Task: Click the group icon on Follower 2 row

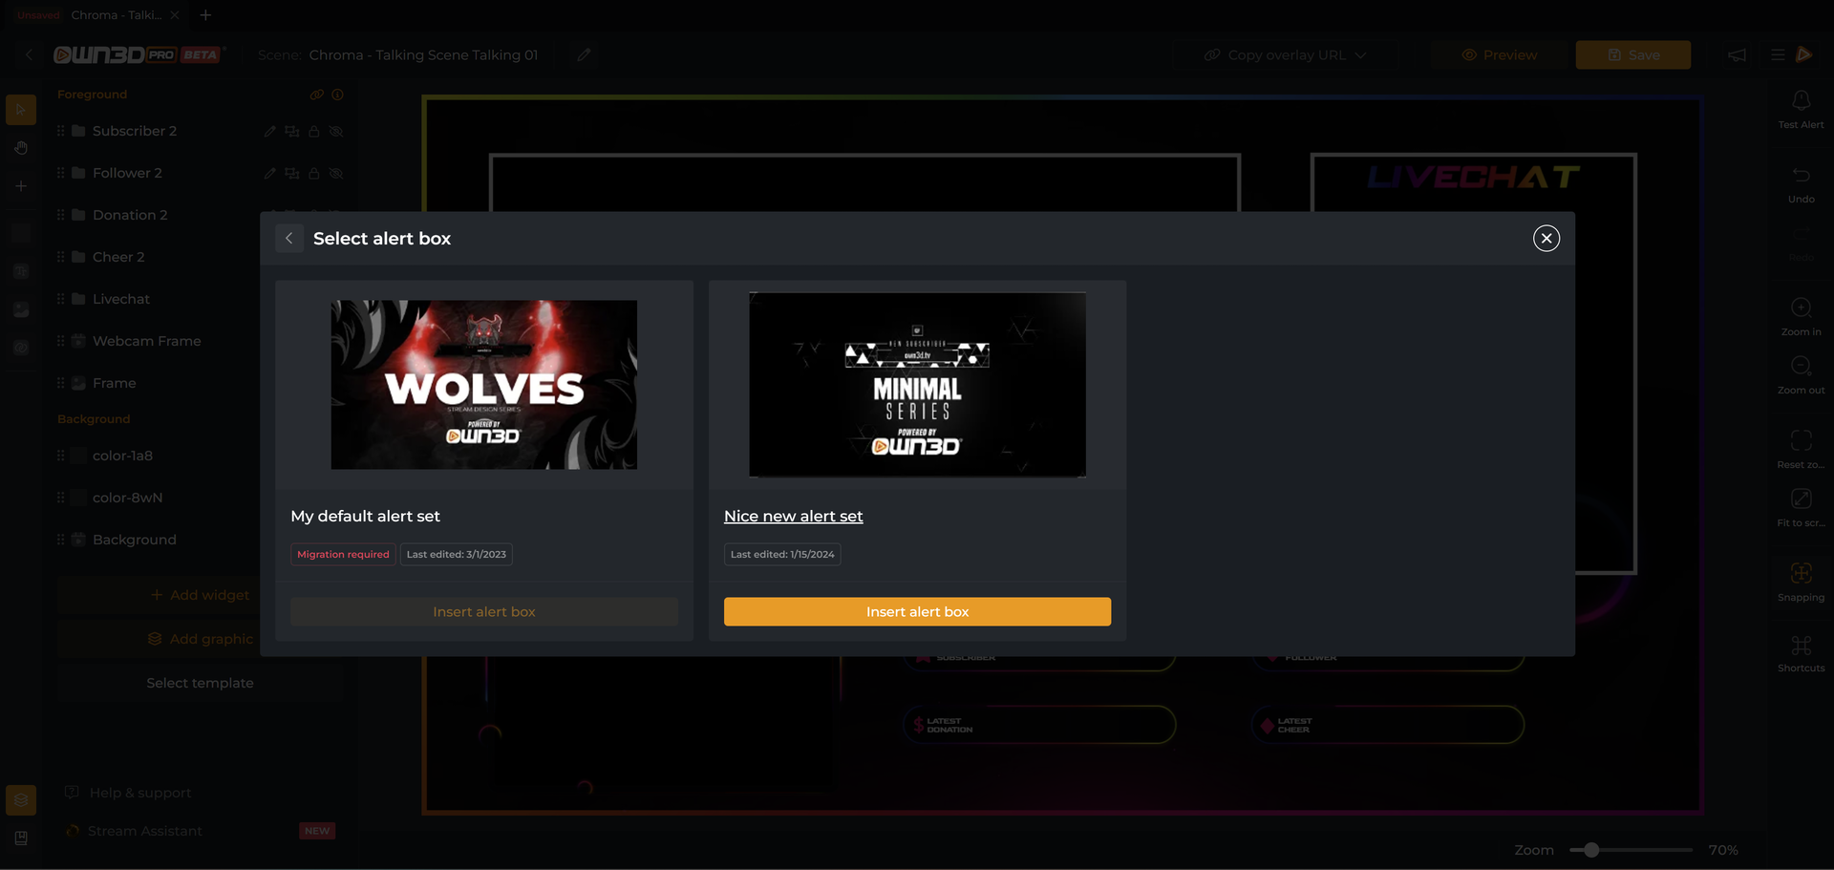Action: pyautogui.click(x=292, y=173)
